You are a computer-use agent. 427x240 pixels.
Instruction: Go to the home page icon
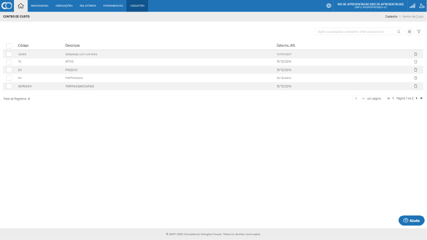(21, 6)
